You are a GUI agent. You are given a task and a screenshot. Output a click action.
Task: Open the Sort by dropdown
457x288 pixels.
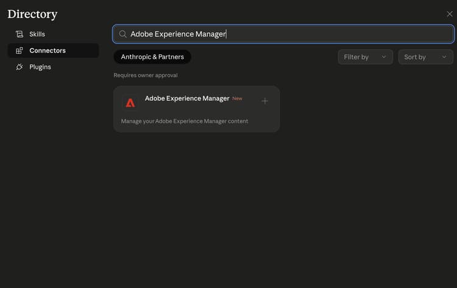(425, 57)
